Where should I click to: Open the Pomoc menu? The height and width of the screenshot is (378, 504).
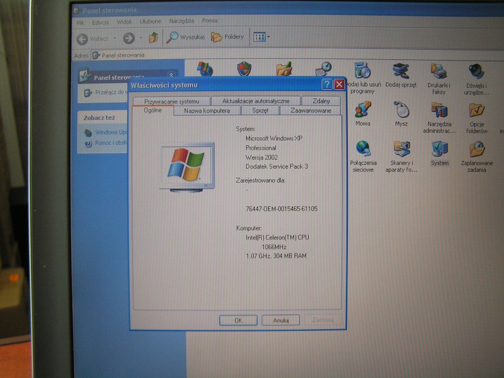[210, 21]
